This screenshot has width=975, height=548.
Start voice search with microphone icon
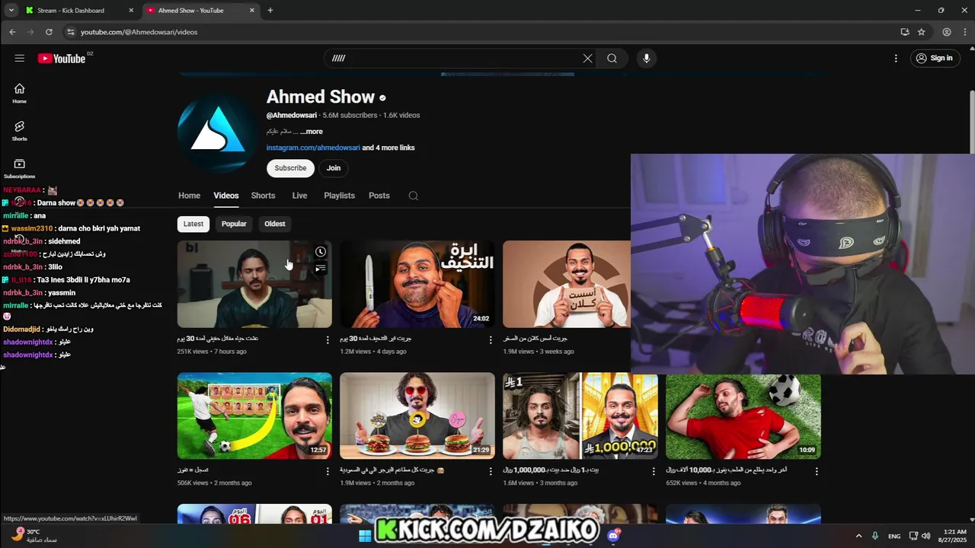(x=646, y=59)
